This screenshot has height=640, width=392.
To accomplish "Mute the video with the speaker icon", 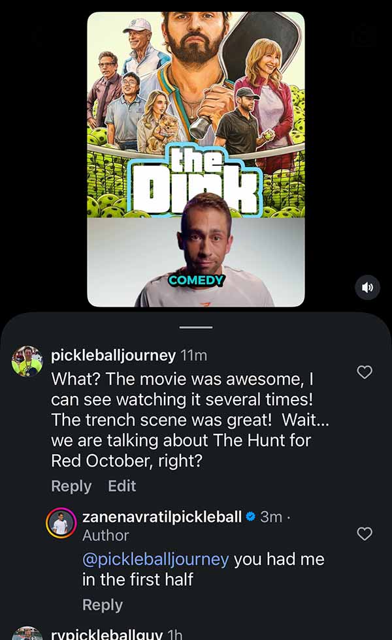I will click(367, 287).
